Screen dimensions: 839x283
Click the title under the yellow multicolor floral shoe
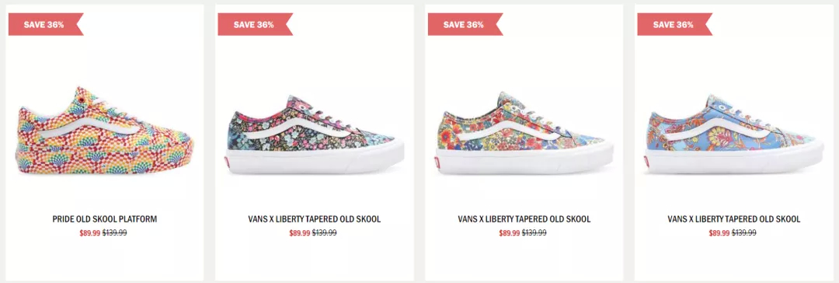click(524, 219)
